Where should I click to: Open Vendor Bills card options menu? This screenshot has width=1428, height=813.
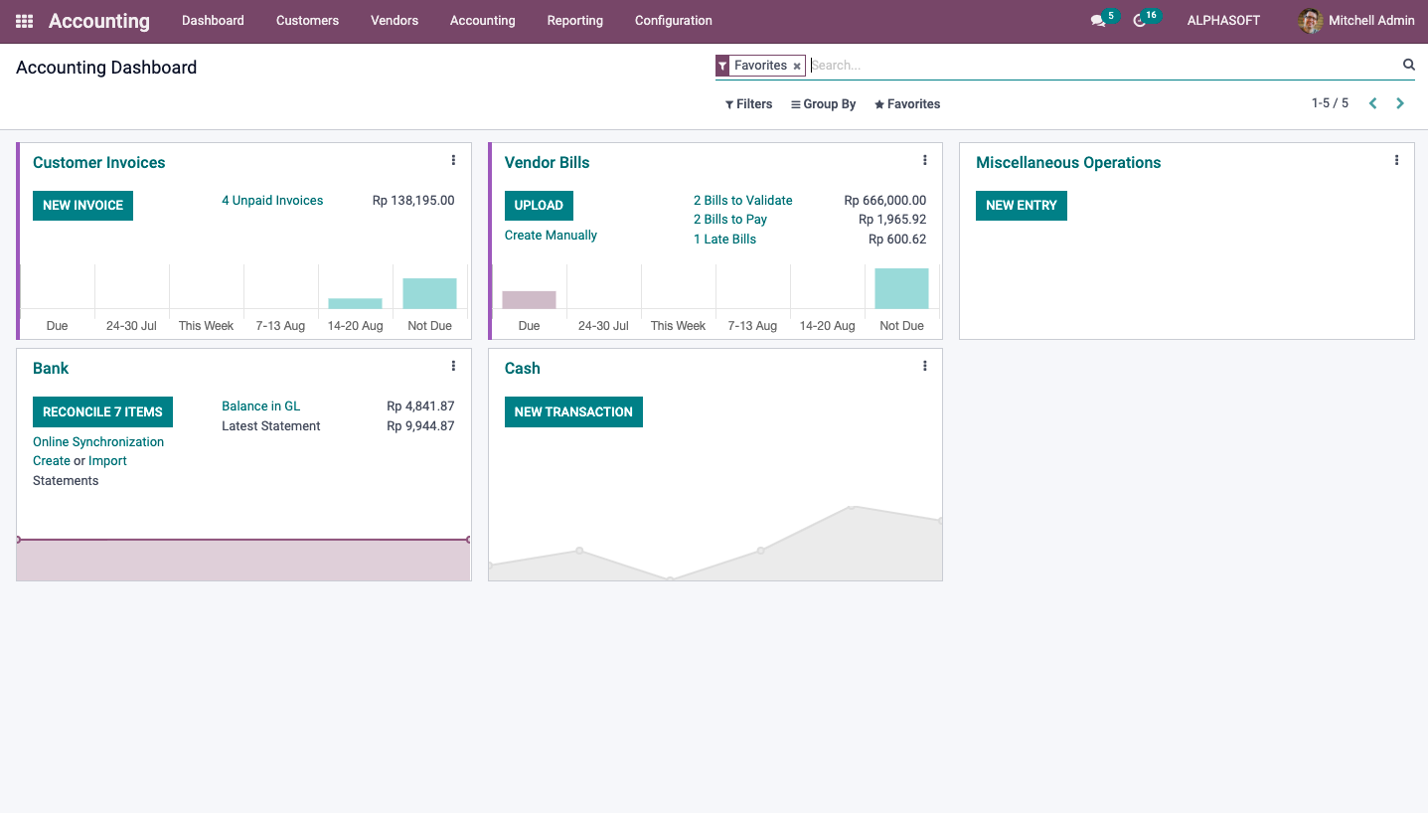[x=924, y=160]
